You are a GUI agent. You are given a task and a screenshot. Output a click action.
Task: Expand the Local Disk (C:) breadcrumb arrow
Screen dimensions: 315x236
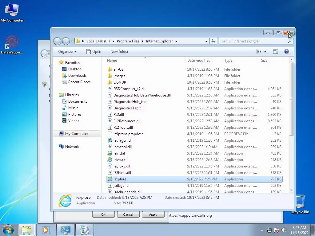click(113, 41)
